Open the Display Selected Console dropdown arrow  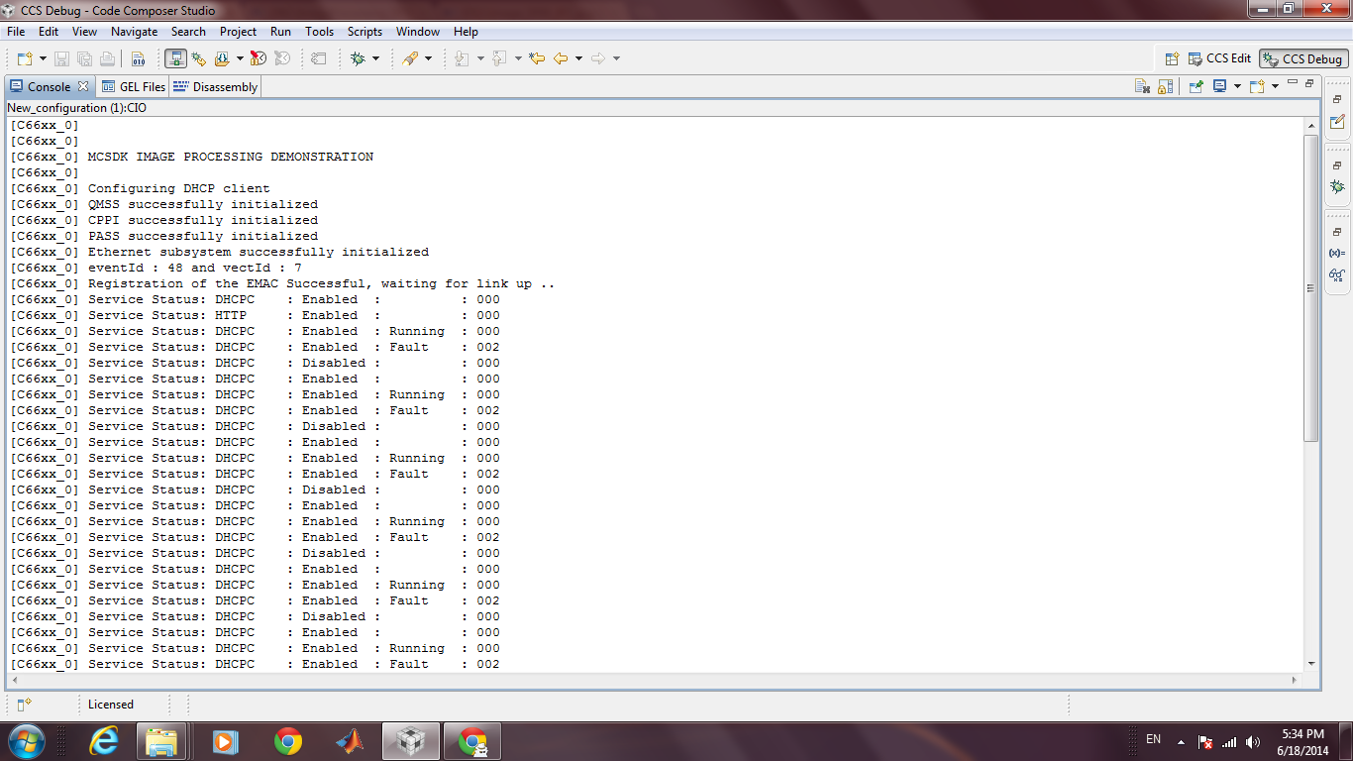tap(1237, 86)
